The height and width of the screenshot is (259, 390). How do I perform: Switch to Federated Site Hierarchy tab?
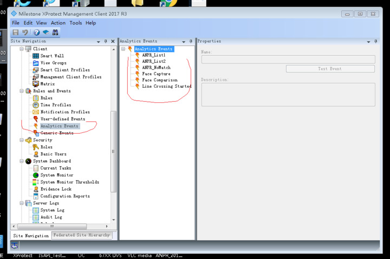pos(82,235)
